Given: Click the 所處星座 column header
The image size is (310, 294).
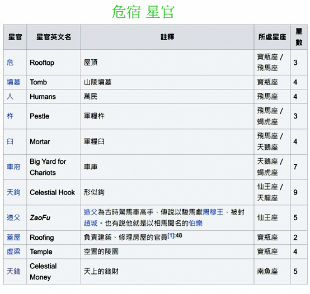Looking at the screenshot, I should point(273,37).
